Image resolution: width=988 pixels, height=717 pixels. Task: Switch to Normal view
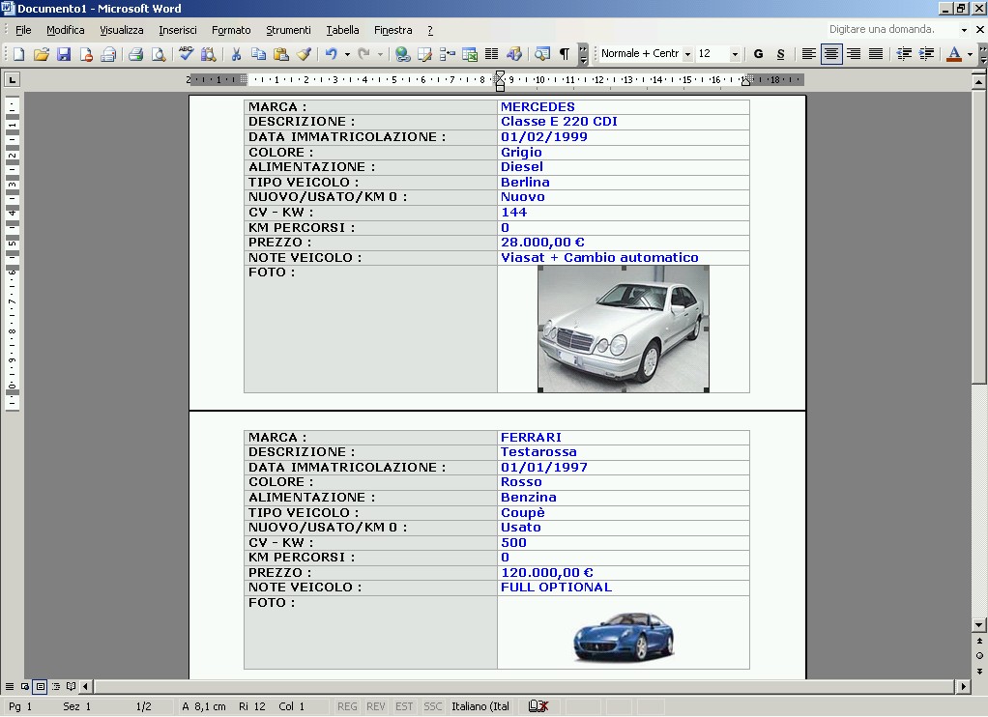(10, 686)
